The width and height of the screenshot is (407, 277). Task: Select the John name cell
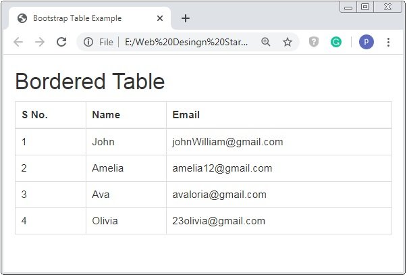point(126,142)
